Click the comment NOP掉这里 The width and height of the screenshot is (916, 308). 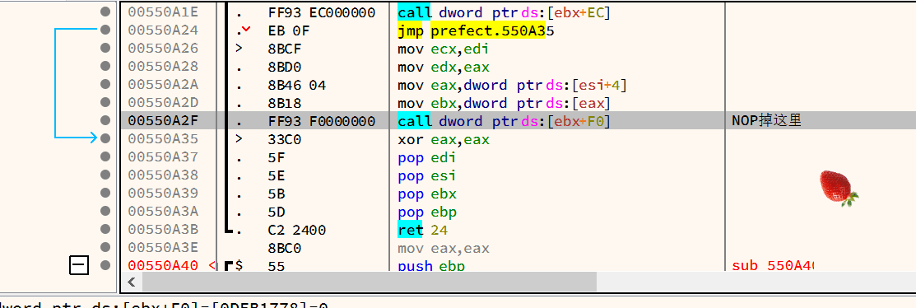click(767, 121)
